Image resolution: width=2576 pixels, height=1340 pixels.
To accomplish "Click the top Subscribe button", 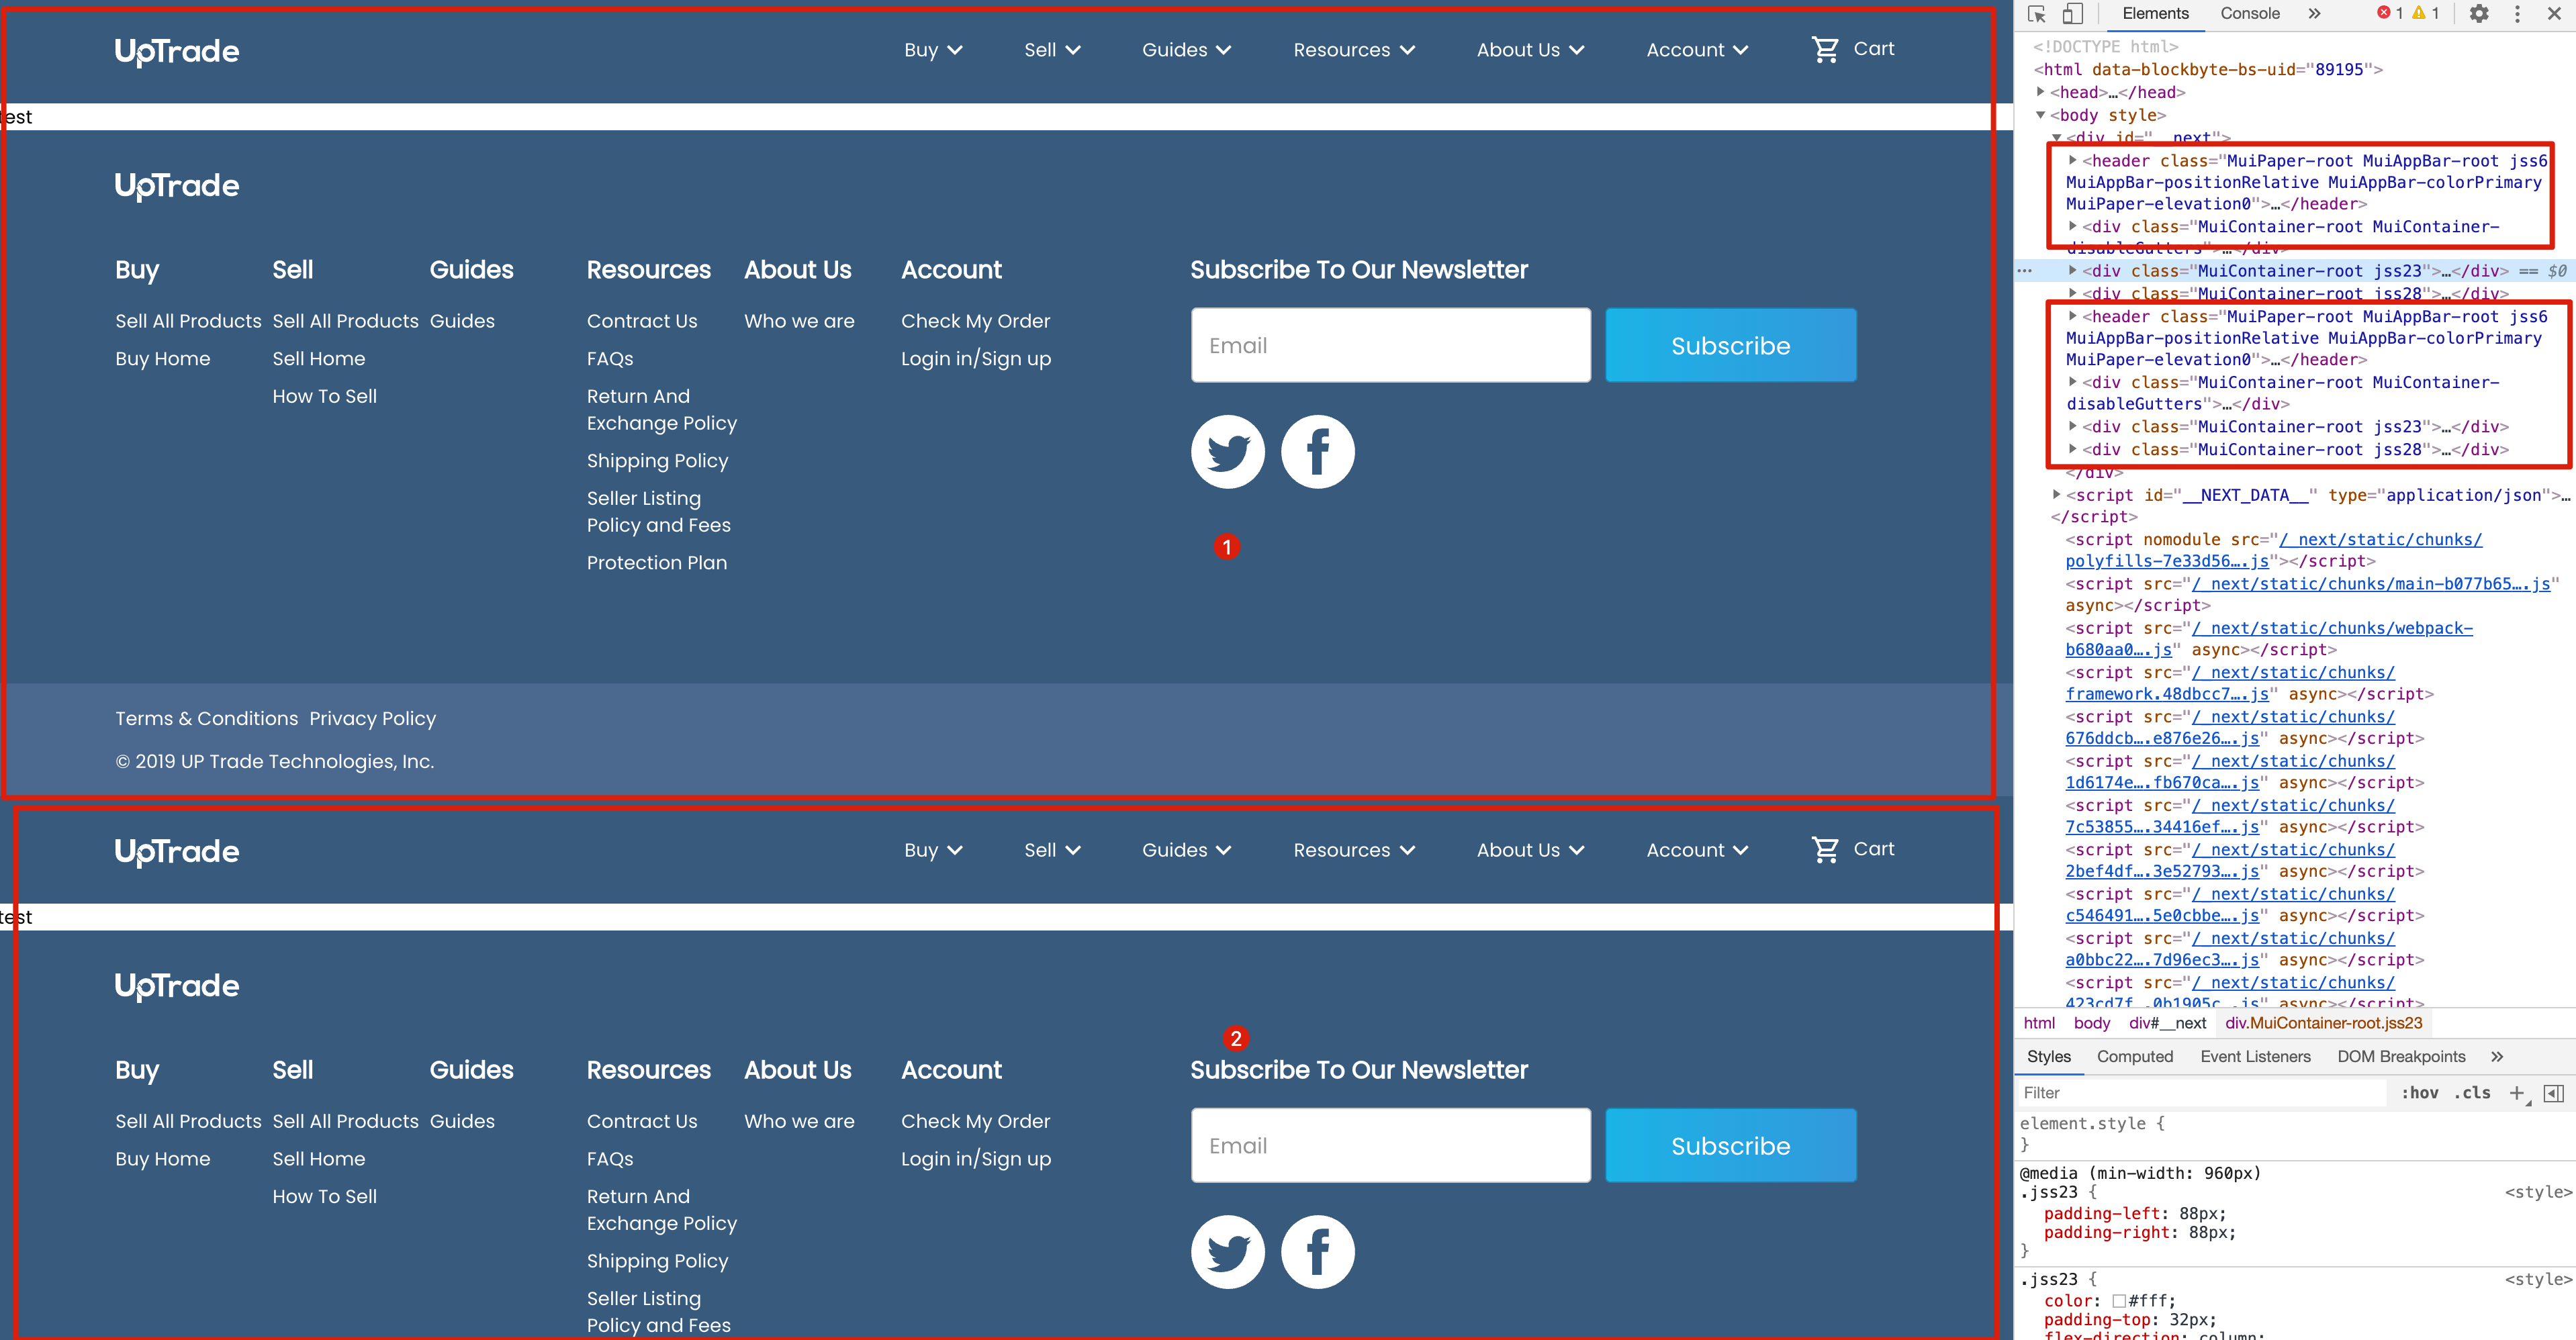I will click(1730, 345).
